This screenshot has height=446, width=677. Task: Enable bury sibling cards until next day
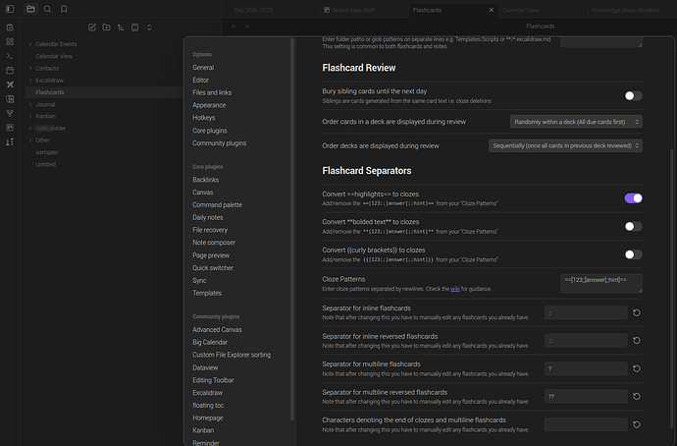[x=633, y=95]
